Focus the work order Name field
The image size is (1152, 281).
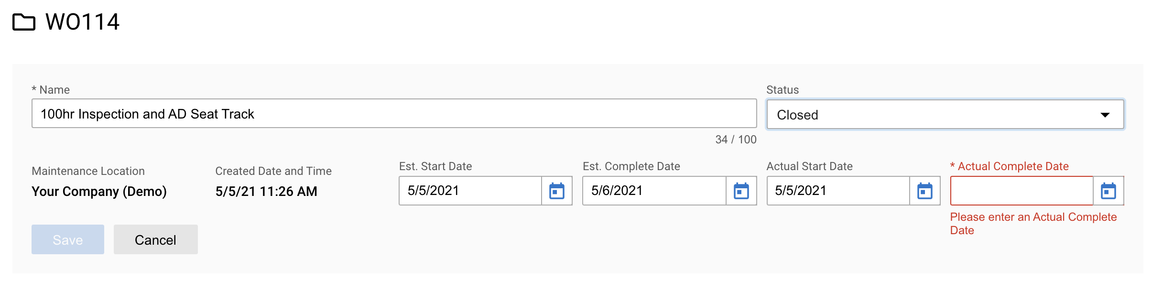click(x=394, y=114)
